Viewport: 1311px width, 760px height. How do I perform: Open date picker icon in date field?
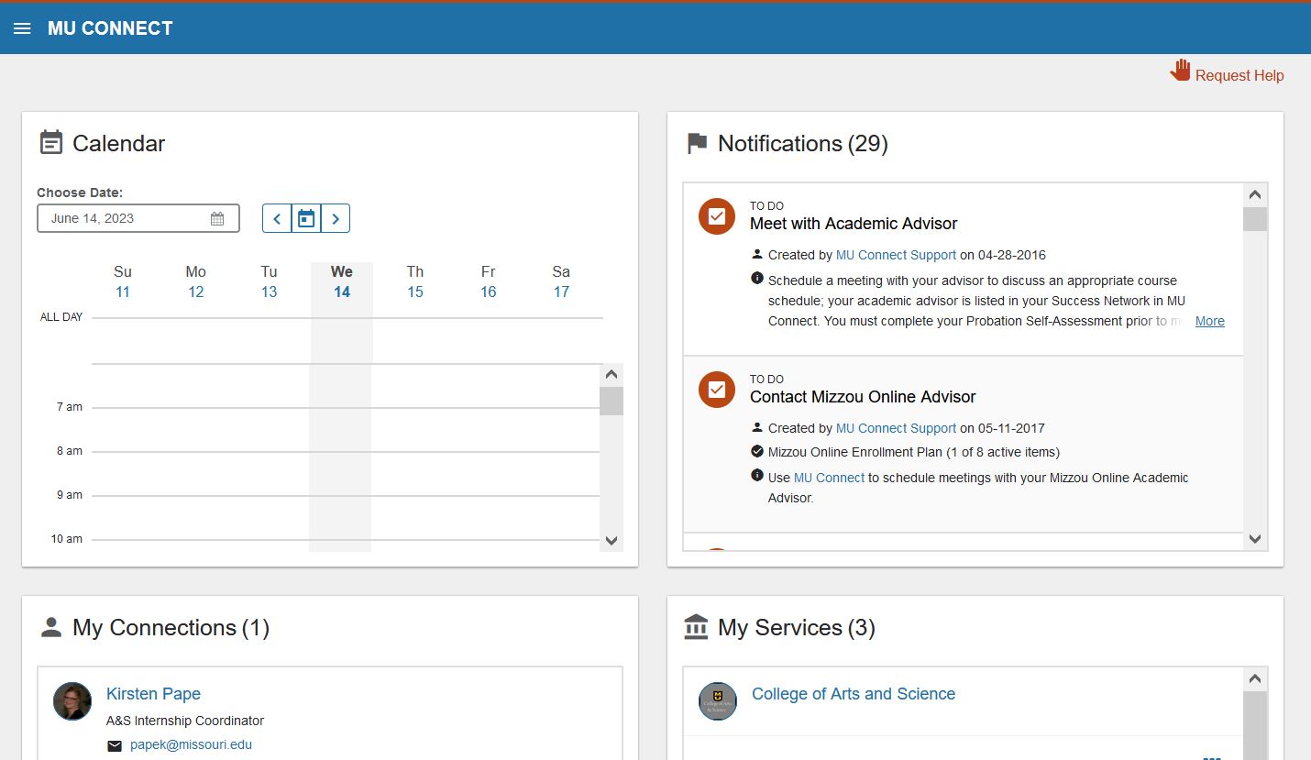pyautogui.click(x=217, y=218)
